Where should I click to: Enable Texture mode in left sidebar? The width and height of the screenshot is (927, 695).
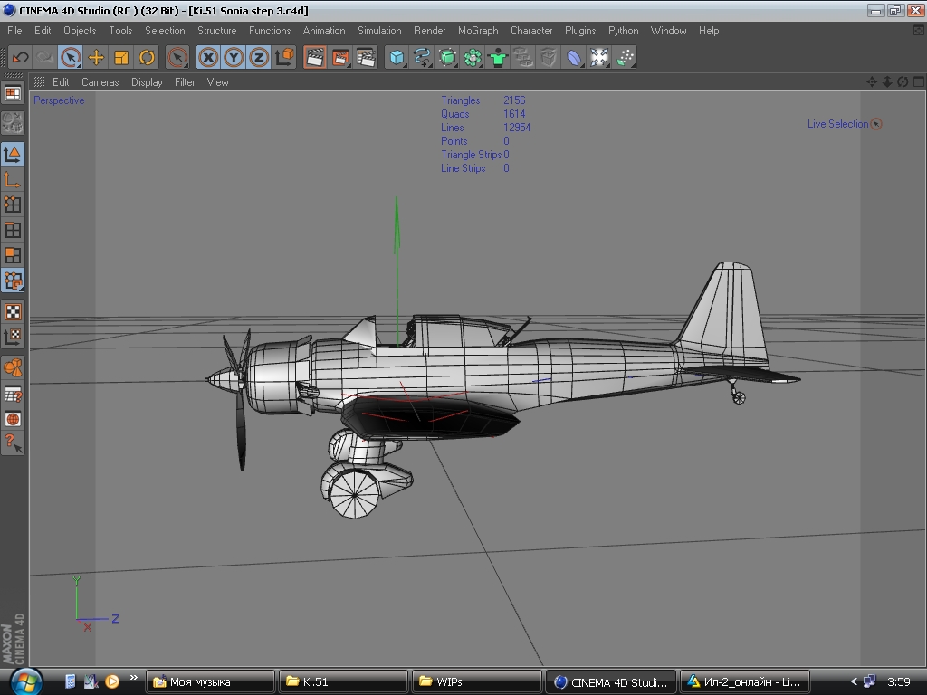pos(13,312)
